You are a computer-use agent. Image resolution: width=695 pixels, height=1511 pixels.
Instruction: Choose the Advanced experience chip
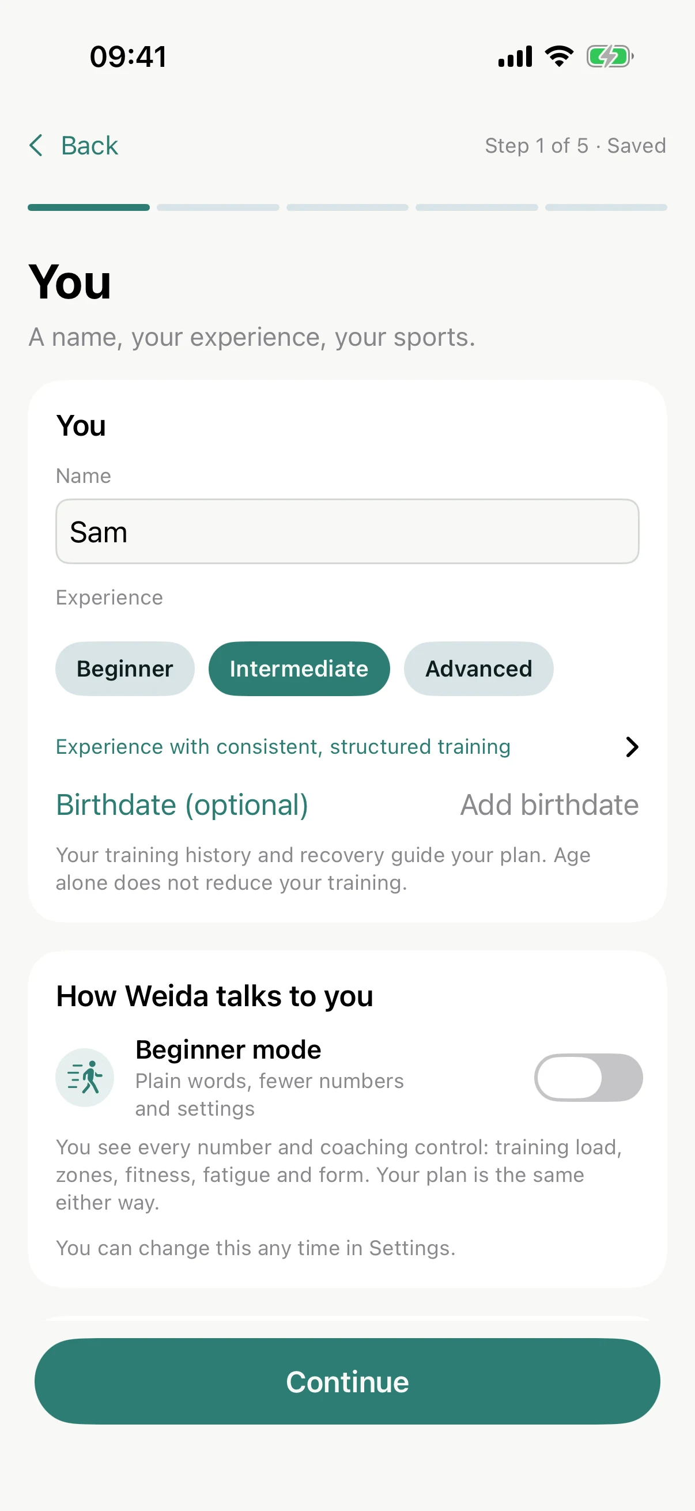[478, 668]
